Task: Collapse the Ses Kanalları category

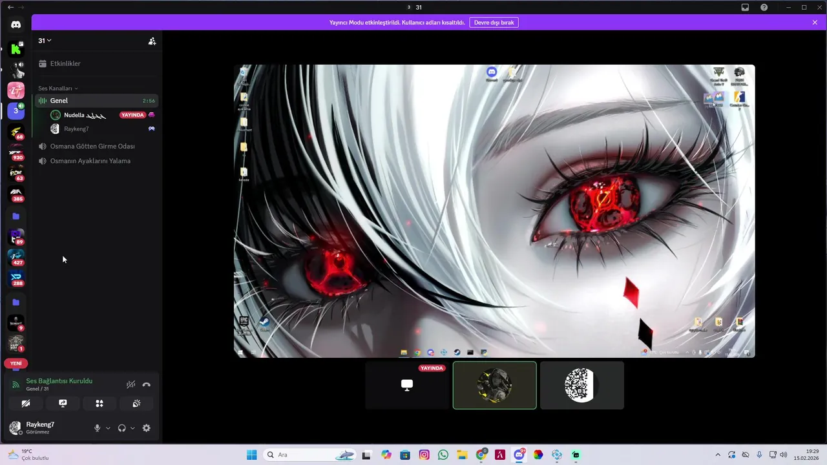Action: point(58,88)
